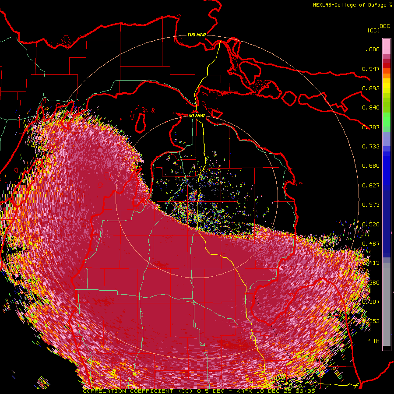Click the 50 NMI range ring label
The image size is (394, 394).
[x=197, y=116]
